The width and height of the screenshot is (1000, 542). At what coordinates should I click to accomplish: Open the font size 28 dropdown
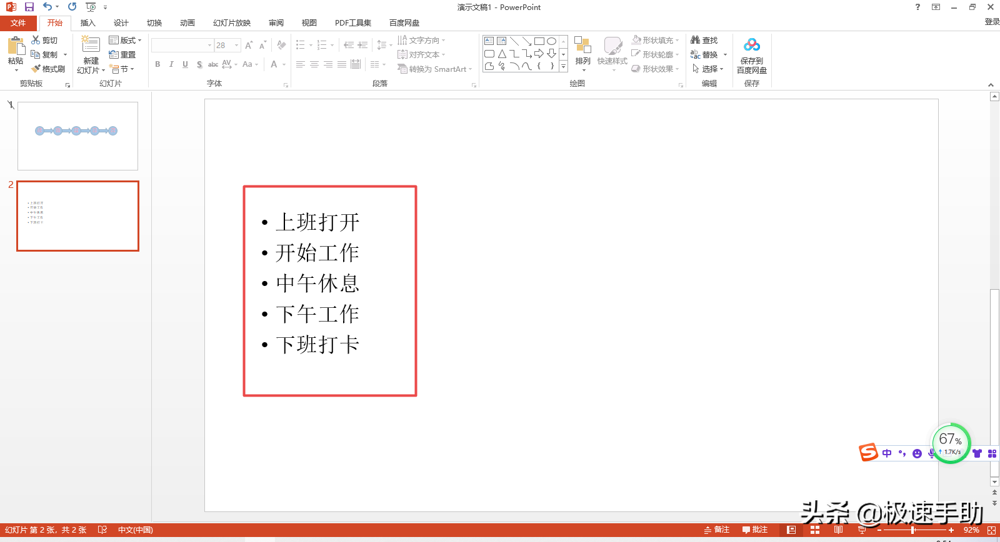[x=236, y=46]
